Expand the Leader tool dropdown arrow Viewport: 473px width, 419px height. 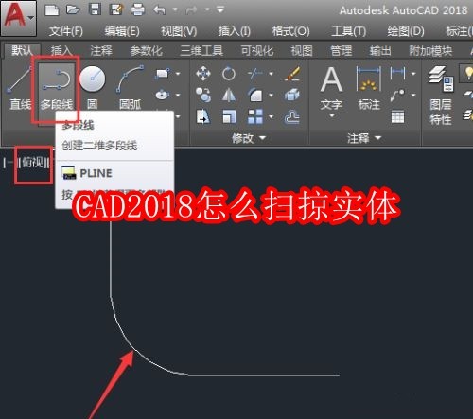click(x=413, y=95)
